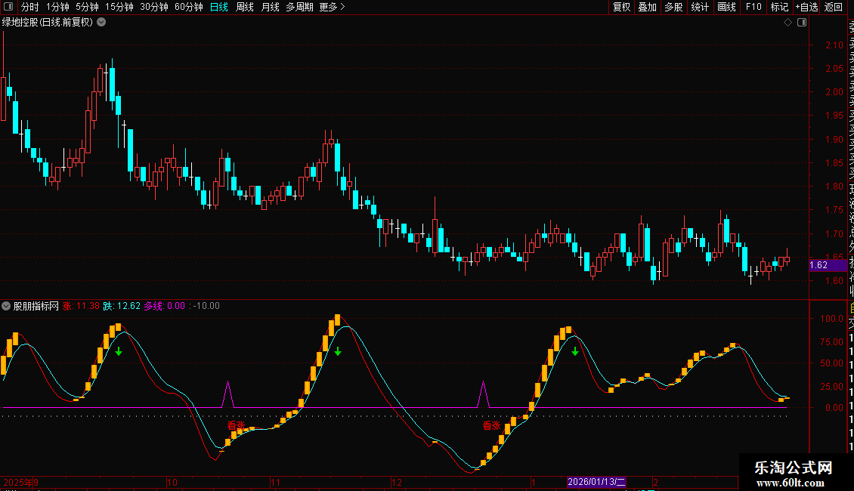This screenshot has width=854, height=491.
Task: Add the stock via +自选
Action: click(806, 7)
